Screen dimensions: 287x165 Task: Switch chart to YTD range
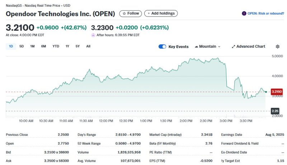[x=56, y=46]
